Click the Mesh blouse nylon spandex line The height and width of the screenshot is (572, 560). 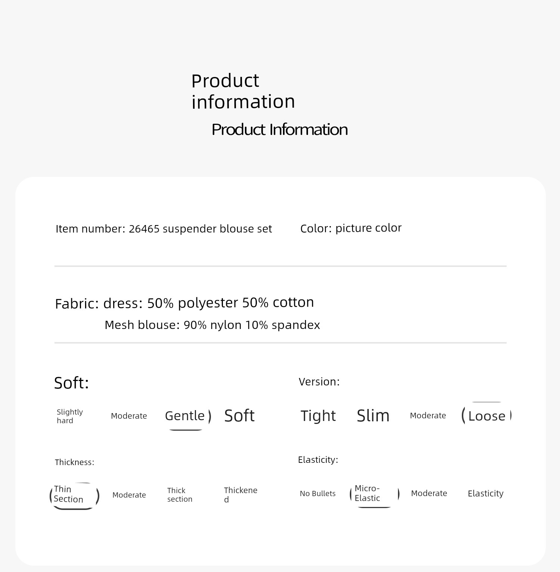[212, 325]
